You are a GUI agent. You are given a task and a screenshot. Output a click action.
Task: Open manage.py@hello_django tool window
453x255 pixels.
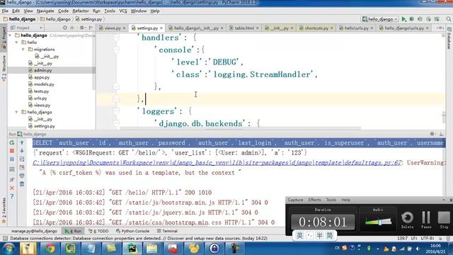(34, 231)
